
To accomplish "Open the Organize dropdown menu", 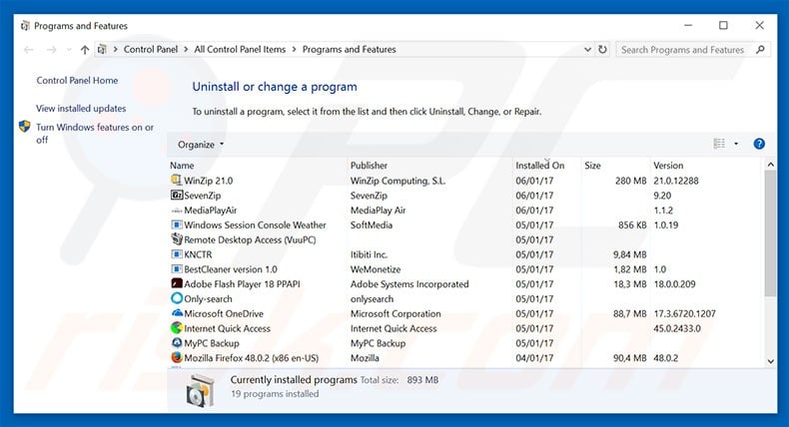I will 201,145.
